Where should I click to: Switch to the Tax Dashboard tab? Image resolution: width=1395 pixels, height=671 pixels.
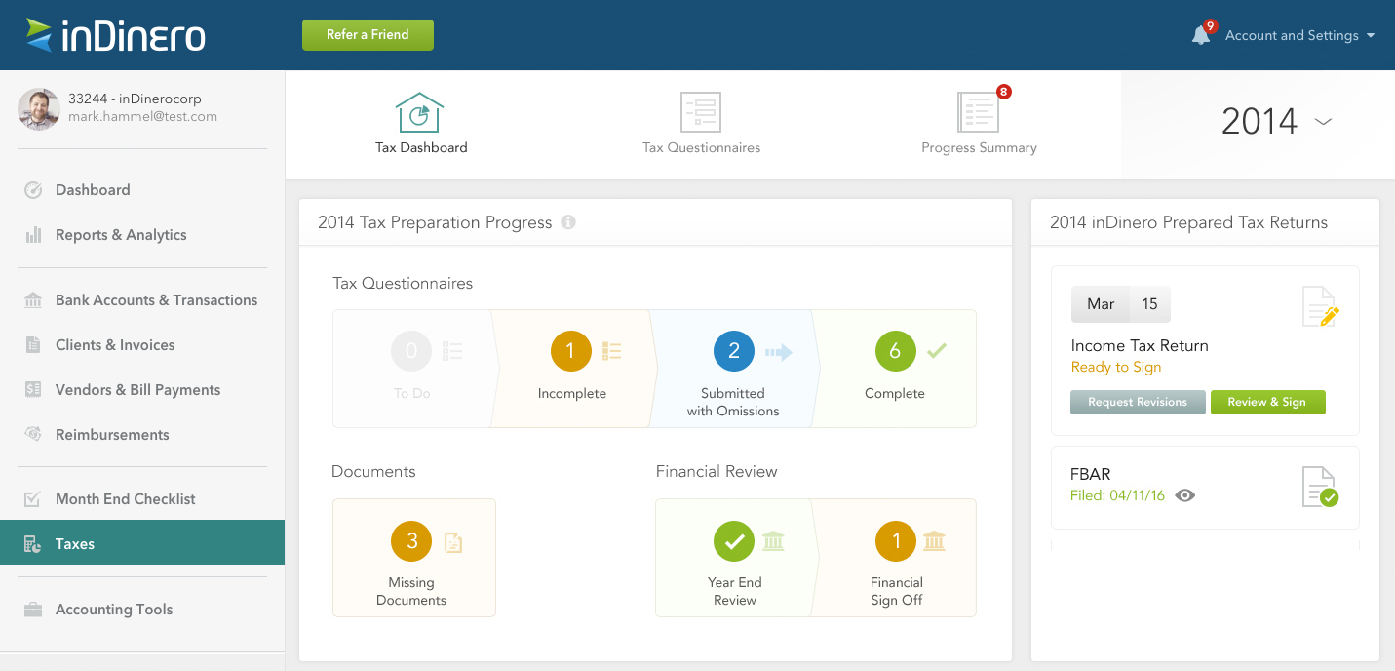(421, 124)
